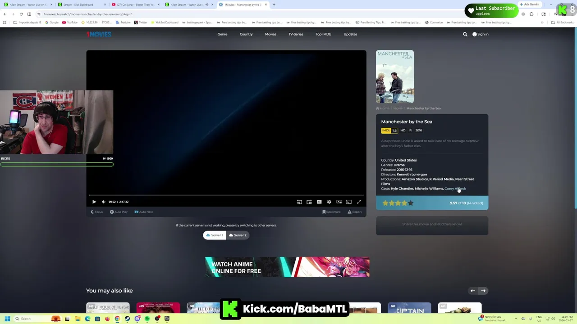Enter fullscreen in video player

click(359, 202)
